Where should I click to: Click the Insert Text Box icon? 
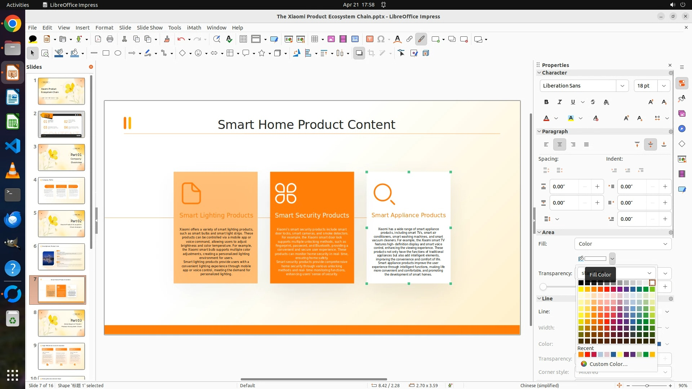369,39
